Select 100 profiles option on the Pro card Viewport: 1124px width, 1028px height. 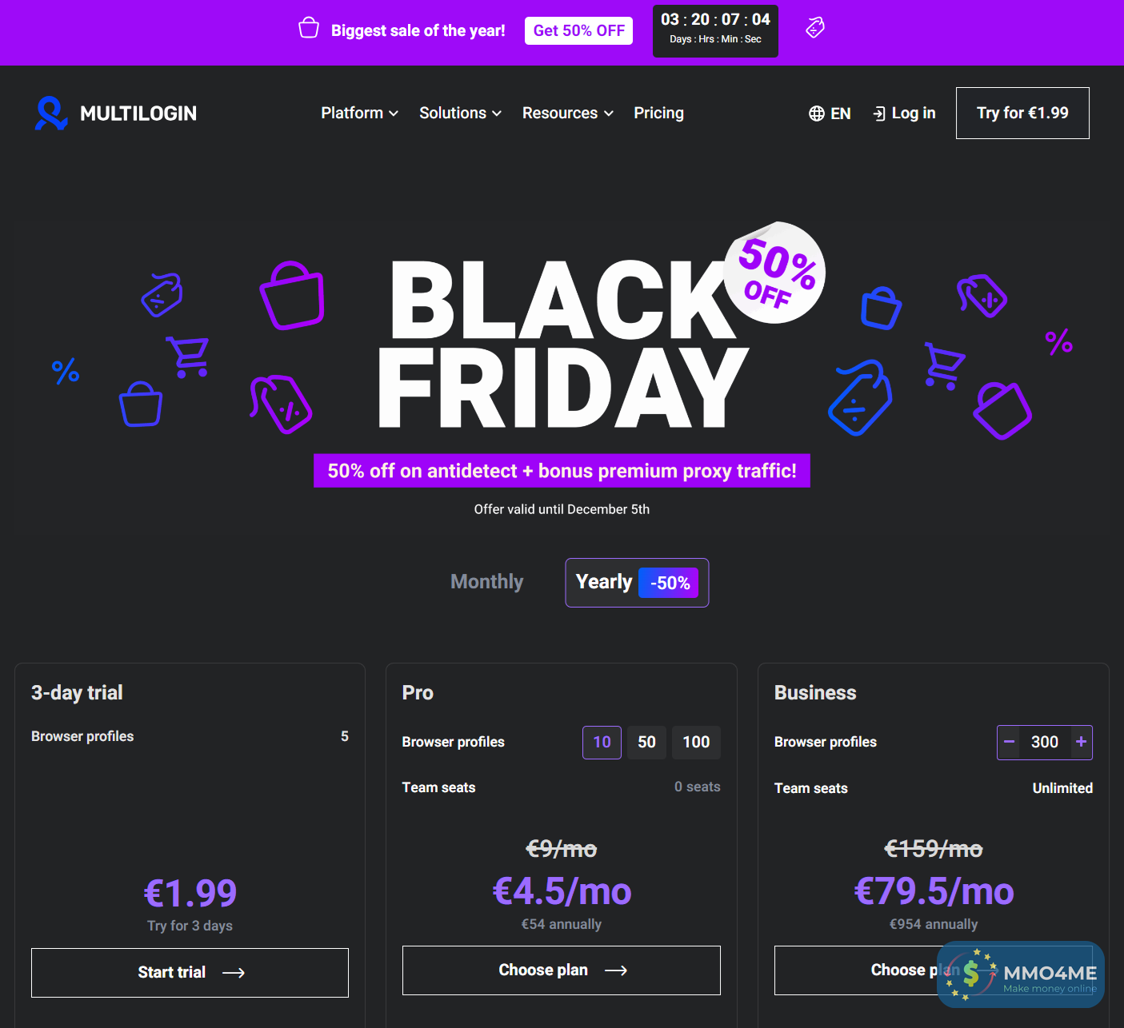click(695, 742)
